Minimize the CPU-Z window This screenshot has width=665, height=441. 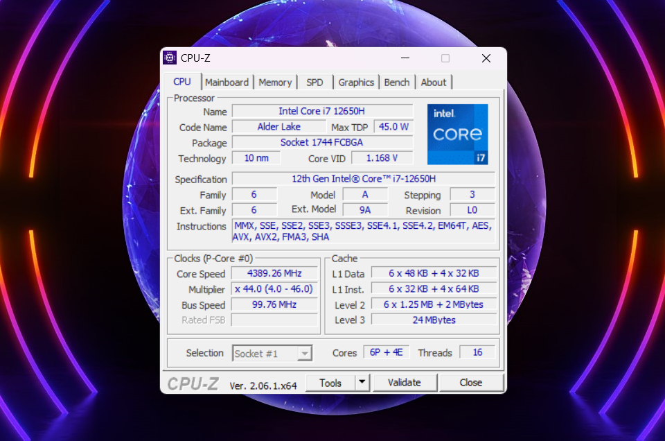point(405,58)
